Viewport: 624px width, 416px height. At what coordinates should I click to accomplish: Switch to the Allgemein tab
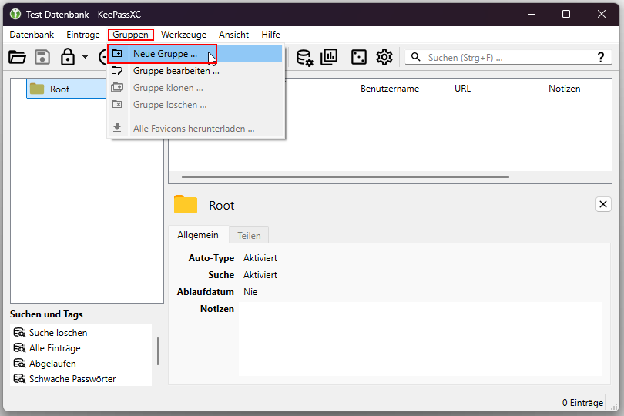click(x=198, y=235)
